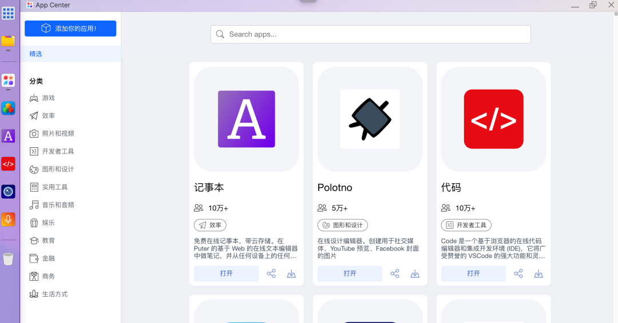This screenshot has width=618, height=323.
Task: Restore App Center window size button
Action: pos(593,5)
